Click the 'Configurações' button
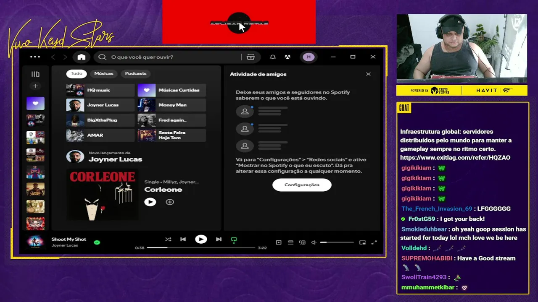The height and width of the screenshot is (302, 538). (x=302, y=185)
